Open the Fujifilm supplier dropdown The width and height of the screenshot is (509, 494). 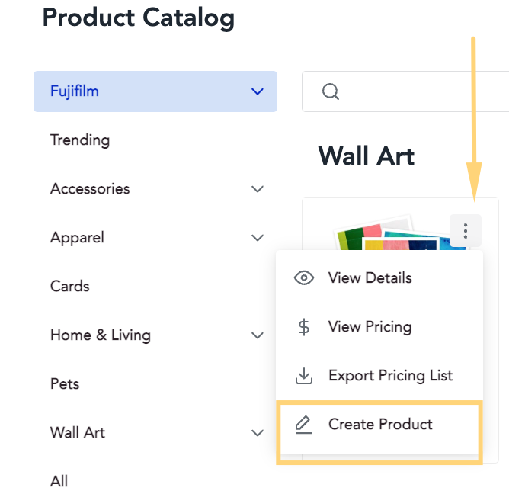[x=155, y=91]
